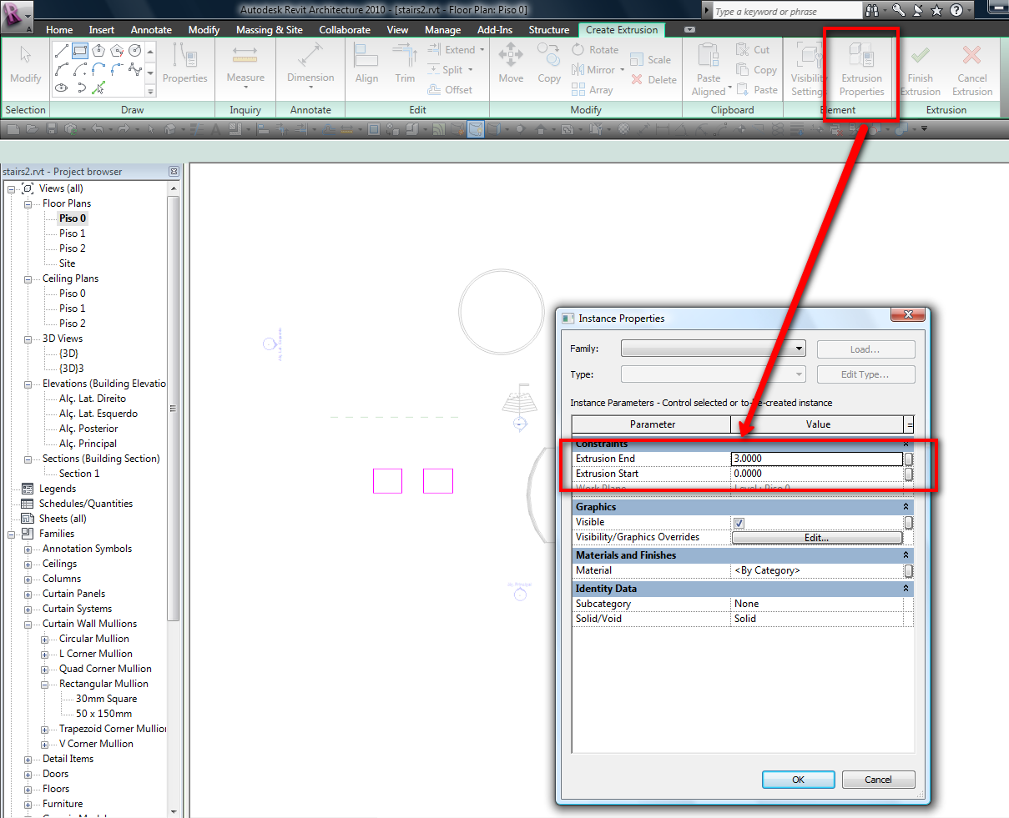Image resolution: width=1009 pixels, height=818 pixels.
Task: Open the Extend dropdown arrow
Action: 482,50
